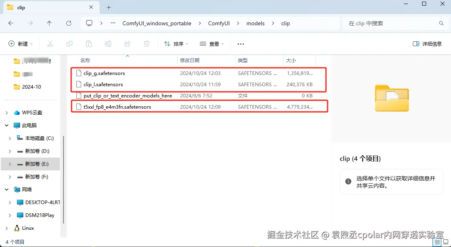Expand the 新加卷 (E:) node

(10, 164)
